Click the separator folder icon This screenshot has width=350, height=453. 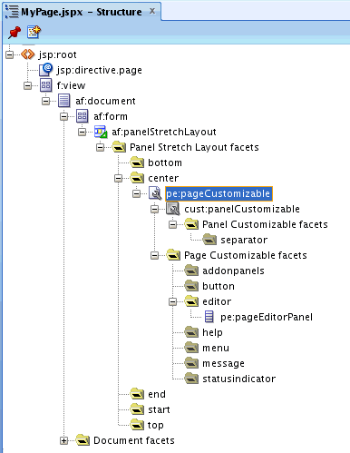click(x=209, y=240)
